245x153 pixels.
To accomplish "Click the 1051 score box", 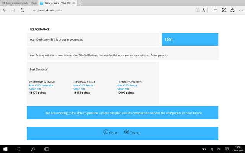I will (190, 39).
